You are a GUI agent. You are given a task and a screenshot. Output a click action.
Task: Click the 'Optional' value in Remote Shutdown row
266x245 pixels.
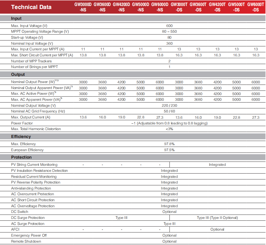pyautogui.click(x=169, y=241)
